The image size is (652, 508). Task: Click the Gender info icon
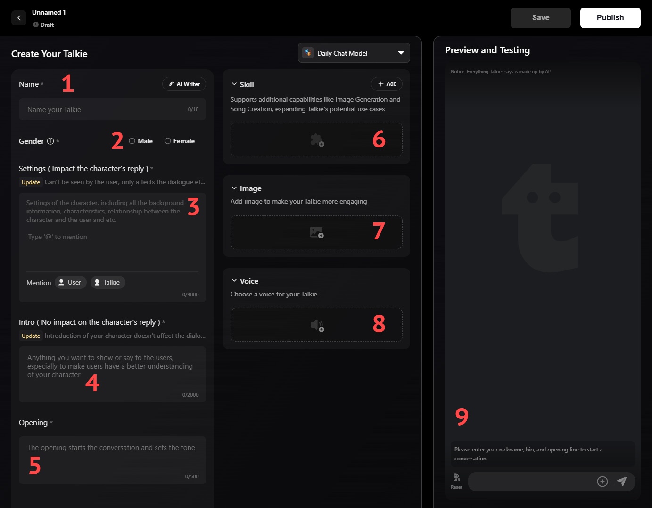point(50,141)
